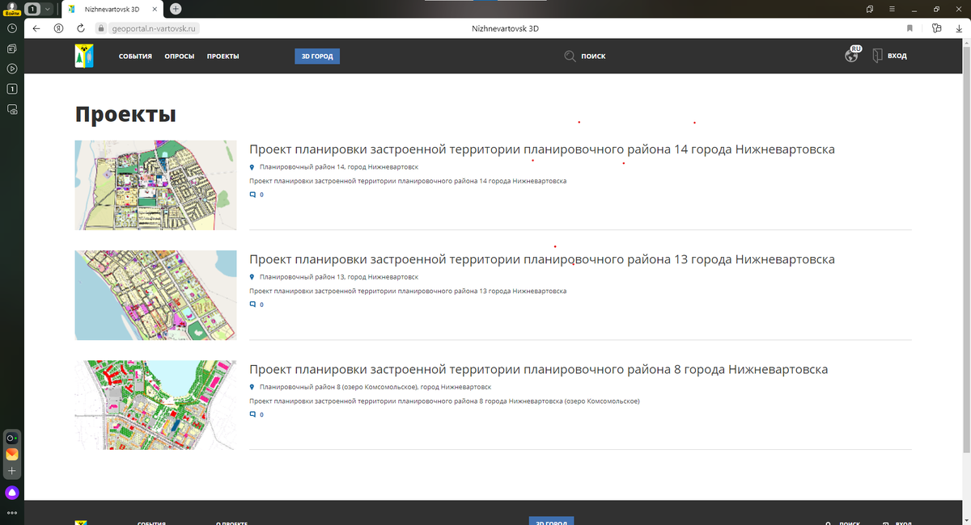Click text 'Планировочный район 13, город Нижневартовск'

(x=339, y=277)
